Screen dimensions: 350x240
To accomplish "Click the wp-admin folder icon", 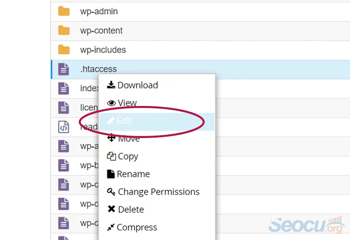I will (x=65, y=11).
